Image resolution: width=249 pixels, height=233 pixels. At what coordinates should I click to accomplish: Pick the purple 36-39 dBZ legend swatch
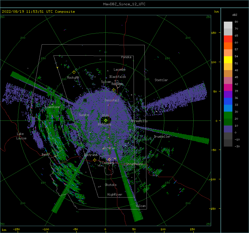pos(228,94)
